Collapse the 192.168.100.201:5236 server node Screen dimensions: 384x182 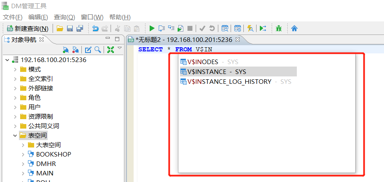(x=7, y=60)
